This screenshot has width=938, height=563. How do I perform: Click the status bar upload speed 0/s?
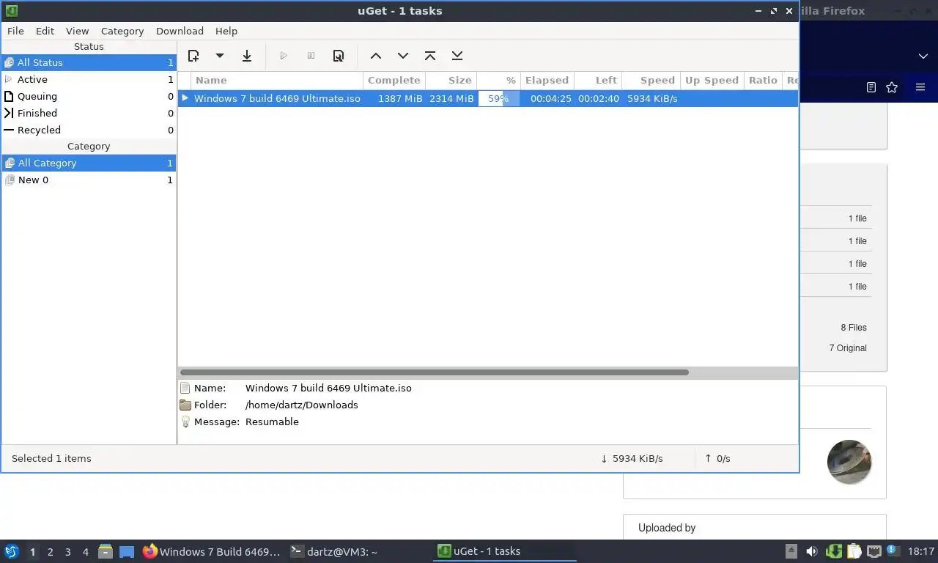click(717, 458)
